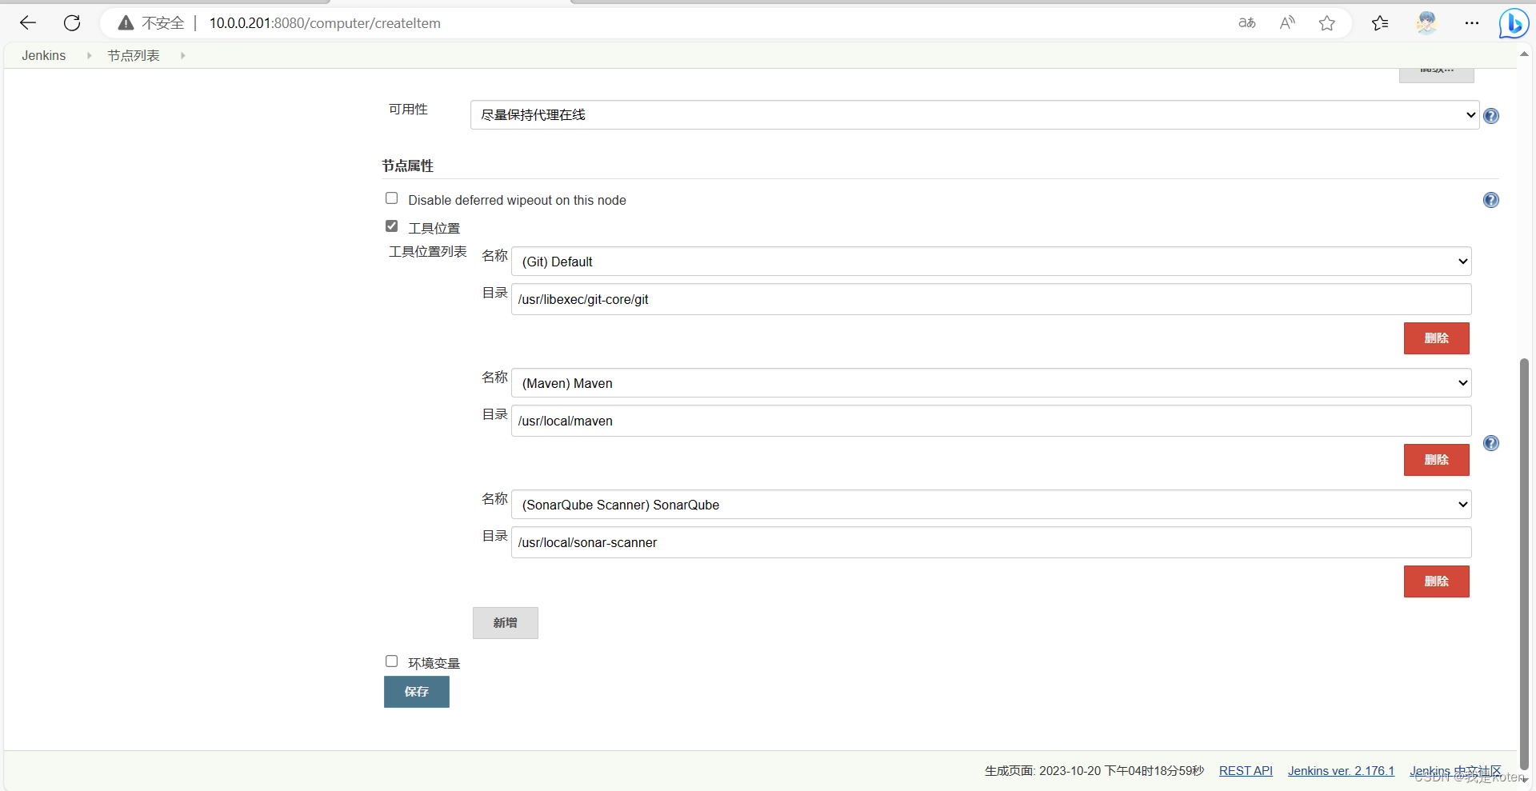Toggle Disable deferred wipeout checkbox
The height and width of the screenshot is (791, 1536).
click(391, 198)
